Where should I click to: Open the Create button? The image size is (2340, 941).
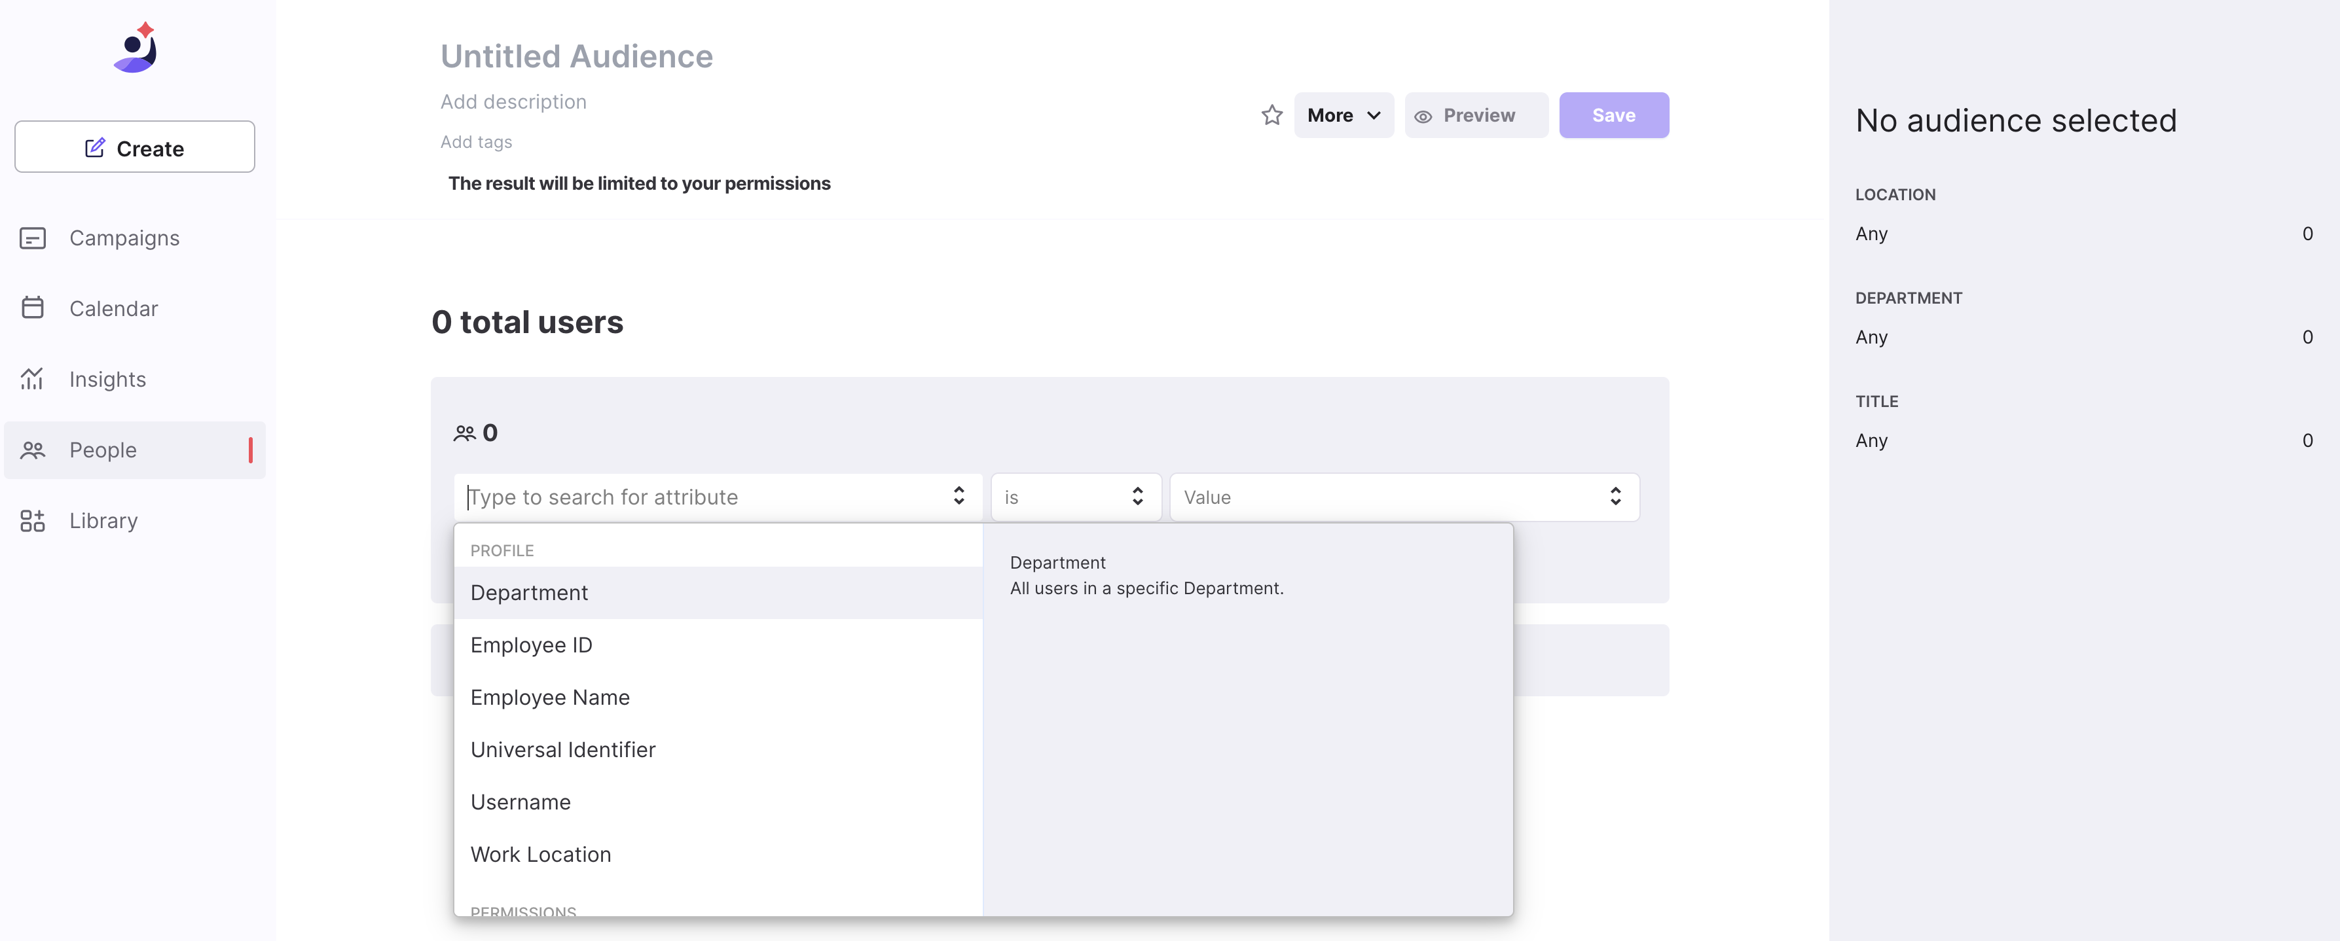(x=134, y=147)
